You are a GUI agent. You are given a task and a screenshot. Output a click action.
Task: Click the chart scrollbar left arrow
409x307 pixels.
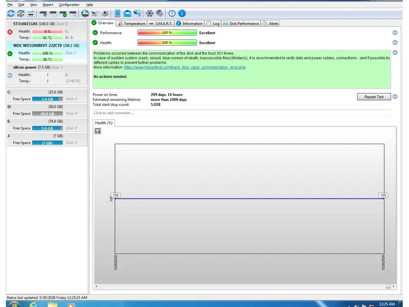point(97,287)
